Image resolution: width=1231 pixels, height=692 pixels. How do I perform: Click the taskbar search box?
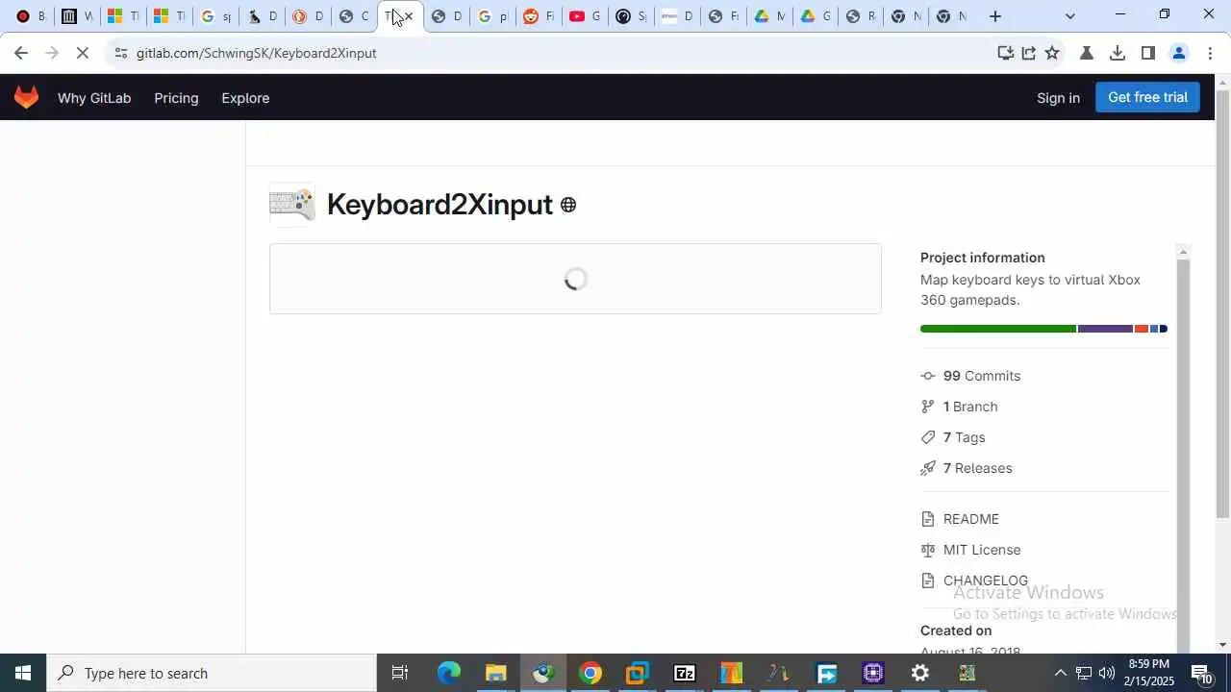tap(212, 673)
